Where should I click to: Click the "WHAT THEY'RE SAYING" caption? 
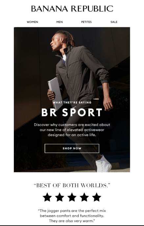(x=72, y=102)
